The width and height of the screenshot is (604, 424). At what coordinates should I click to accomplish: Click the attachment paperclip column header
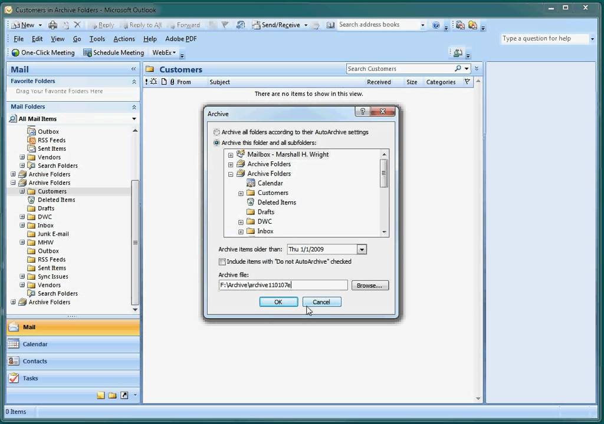(172, 82)
